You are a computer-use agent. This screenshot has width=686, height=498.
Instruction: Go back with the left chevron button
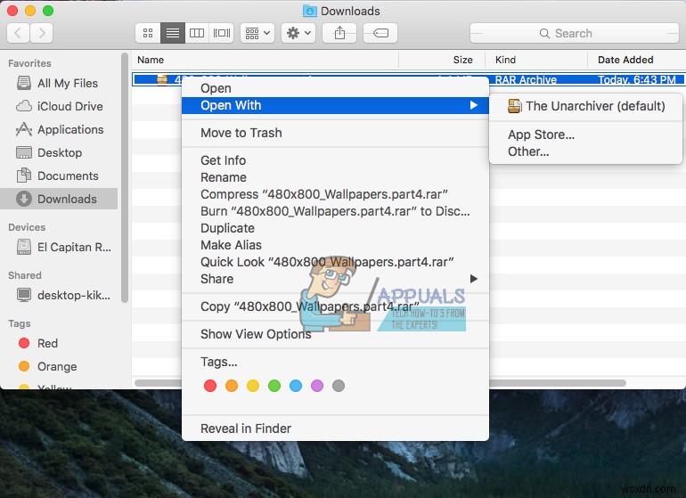[19, 33]
